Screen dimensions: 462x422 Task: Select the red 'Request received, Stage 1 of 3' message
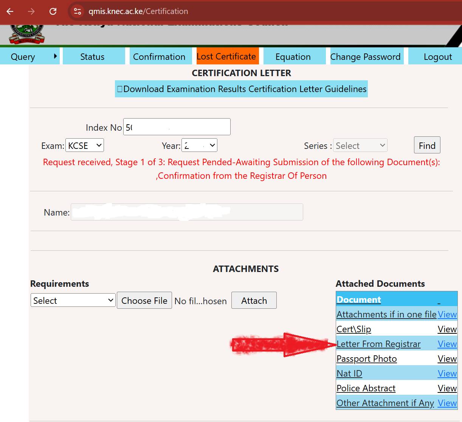[x=241, y=169]
